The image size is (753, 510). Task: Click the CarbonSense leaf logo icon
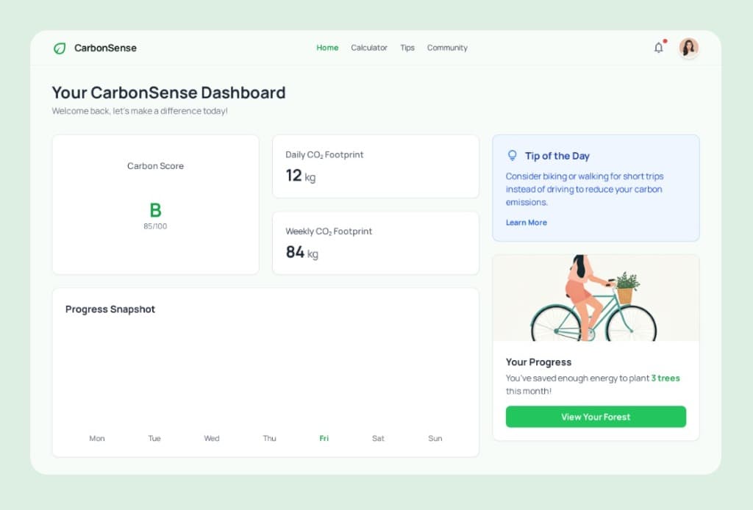coord(60,48)
